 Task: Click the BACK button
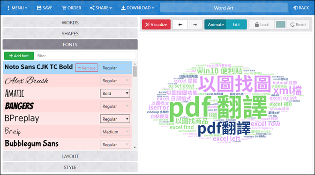pos(301,8)
